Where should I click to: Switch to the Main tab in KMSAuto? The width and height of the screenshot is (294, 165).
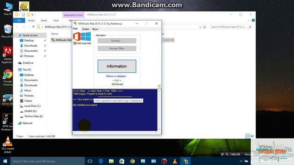click(75, 28)
